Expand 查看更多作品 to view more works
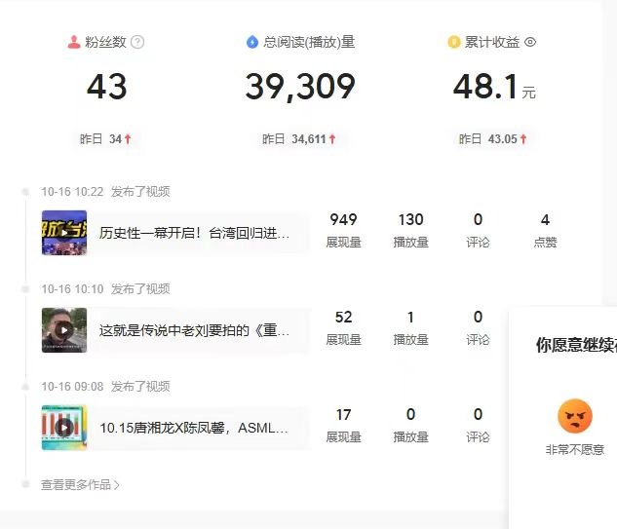The image size is (617, 529). click(x=81, y=484)
